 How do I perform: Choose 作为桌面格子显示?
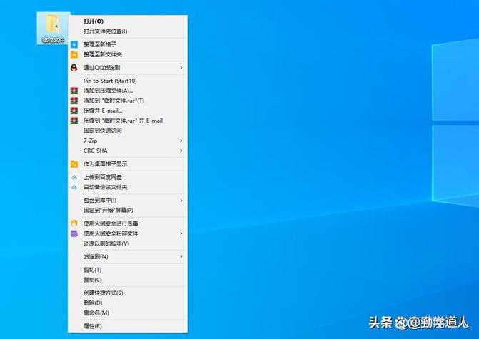(128, 164)
